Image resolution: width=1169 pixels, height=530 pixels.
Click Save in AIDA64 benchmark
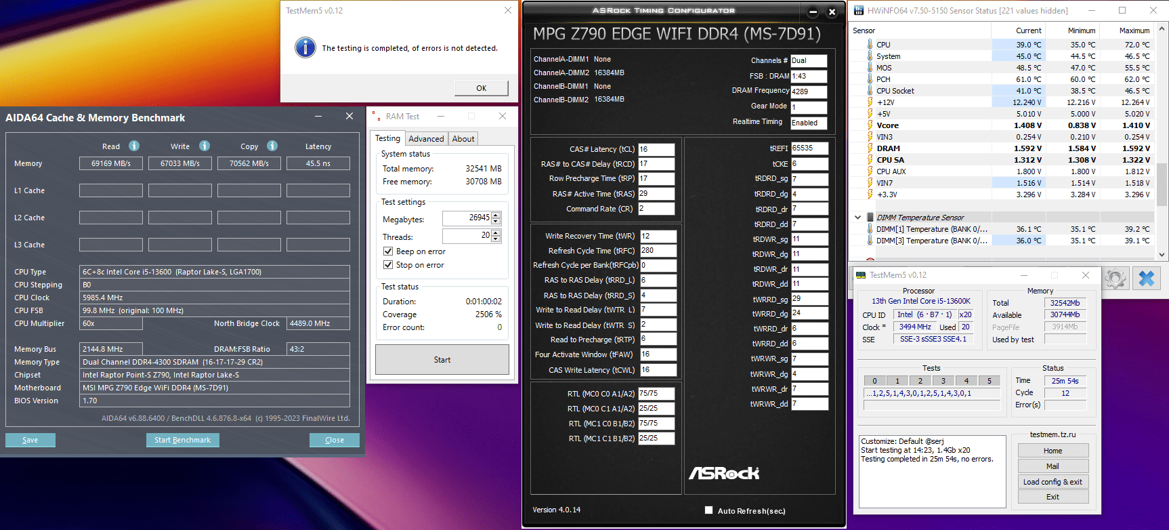[x=30, y=440]
